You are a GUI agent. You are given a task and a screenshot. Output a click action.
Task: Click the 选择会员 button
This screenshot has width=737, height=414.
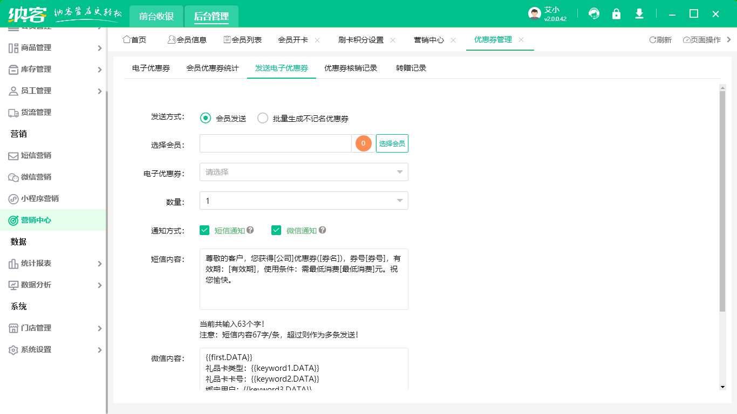point(392,143)
